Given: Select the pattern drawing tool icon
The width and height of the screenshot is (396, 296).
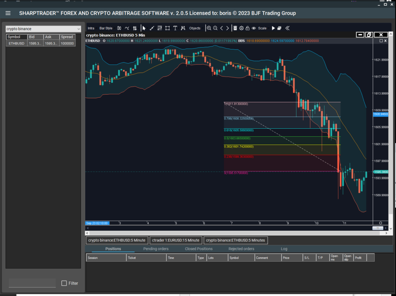Looking at the screenshot, I should point(183,28).
